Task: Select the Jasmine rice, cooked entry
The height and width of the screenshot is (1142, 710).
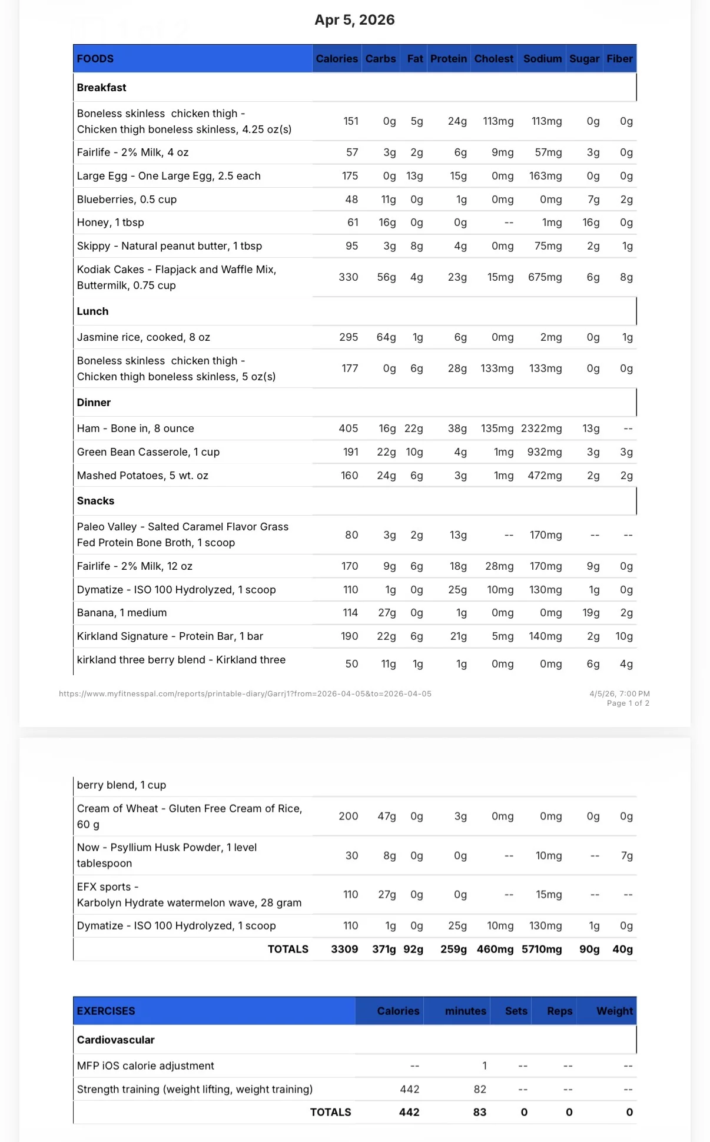Action: 143,337
